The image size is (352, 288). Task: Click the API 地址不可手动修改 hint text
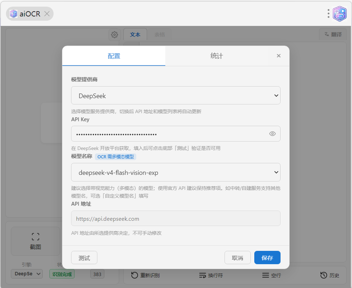tap(116, 233)
